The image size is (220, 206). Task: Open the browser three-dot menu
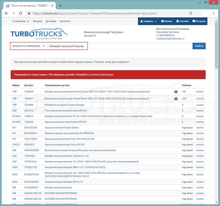[x=214, y=13]
